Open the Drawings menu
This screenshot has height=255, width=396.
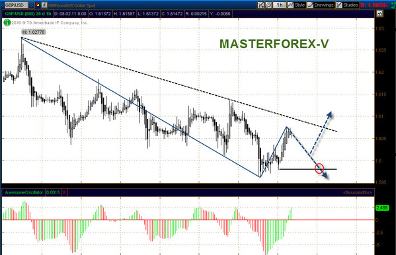[x=321, y=5]
